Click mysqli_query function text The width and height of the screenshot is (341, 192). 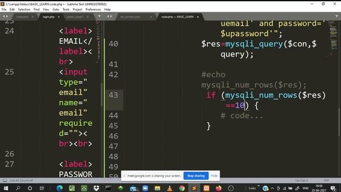click(254, 44)
